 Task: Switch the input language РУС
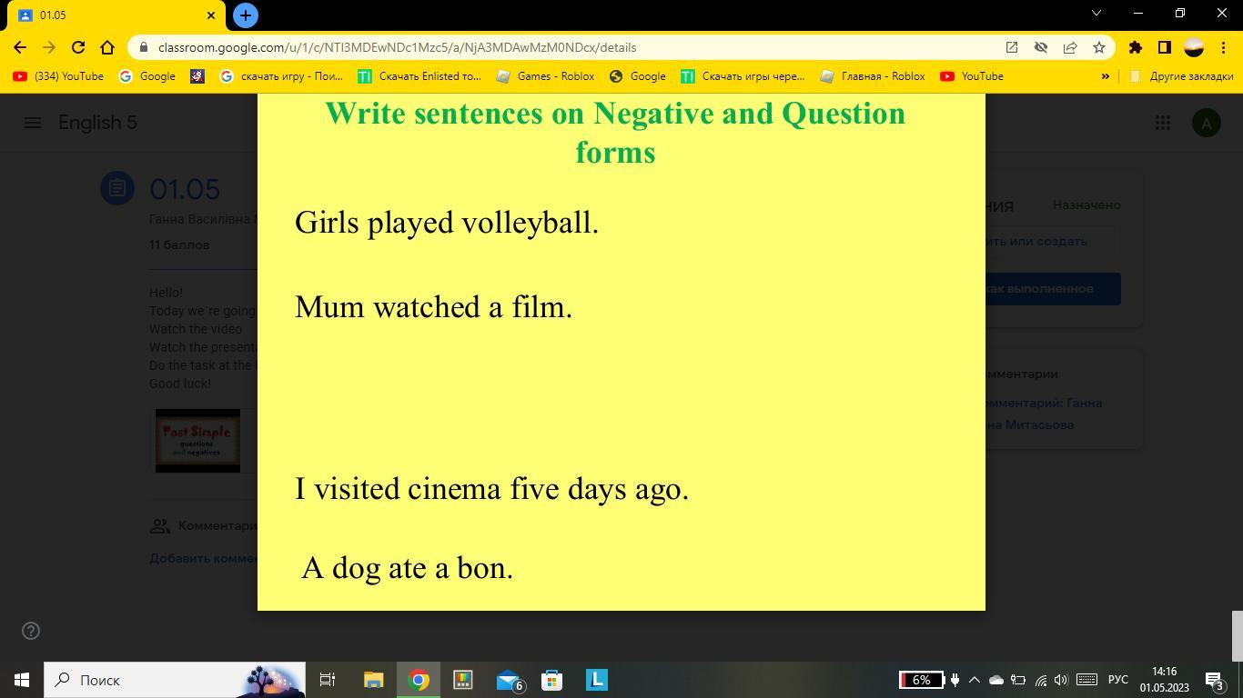(x=1118, y=680)
